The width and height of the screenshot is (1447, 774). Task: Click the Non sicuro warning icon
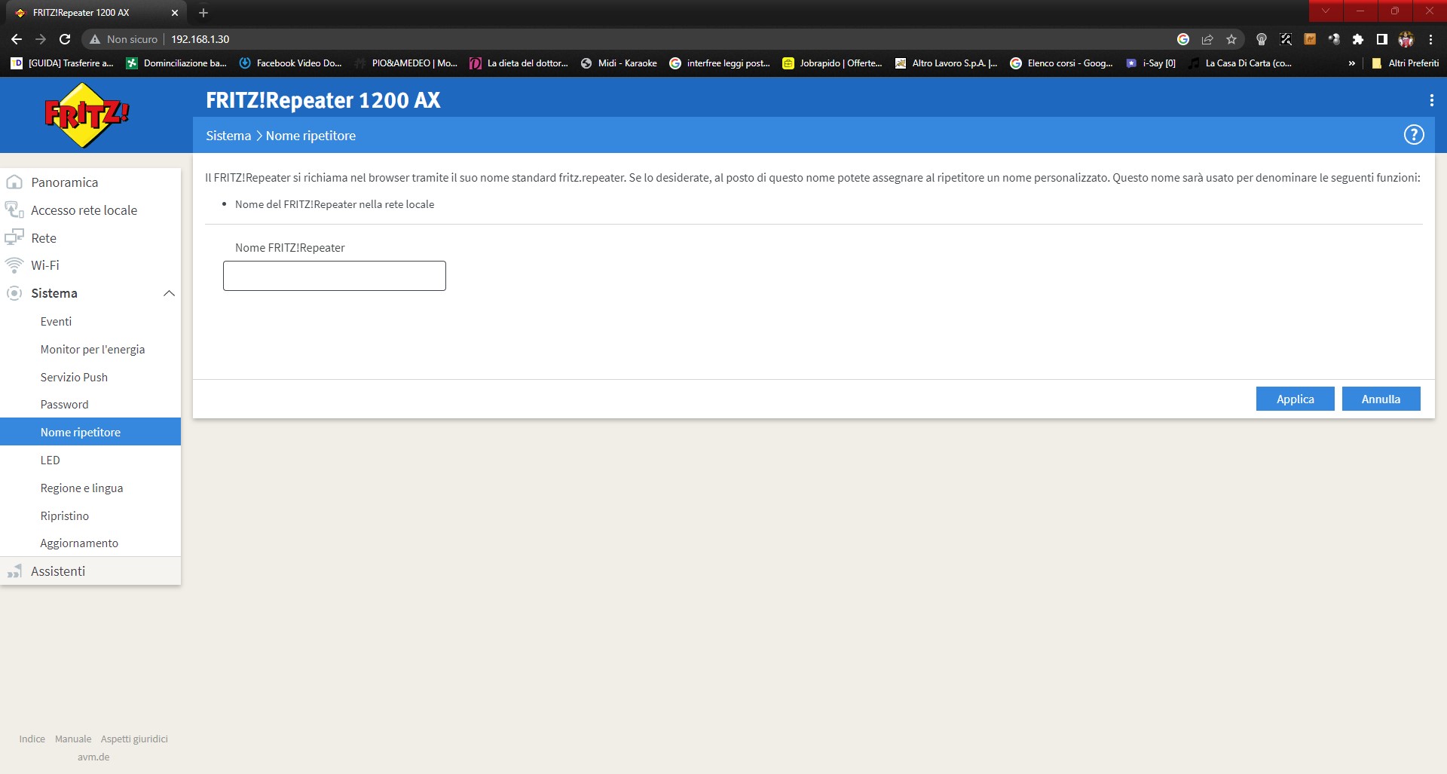coord(95,39)
